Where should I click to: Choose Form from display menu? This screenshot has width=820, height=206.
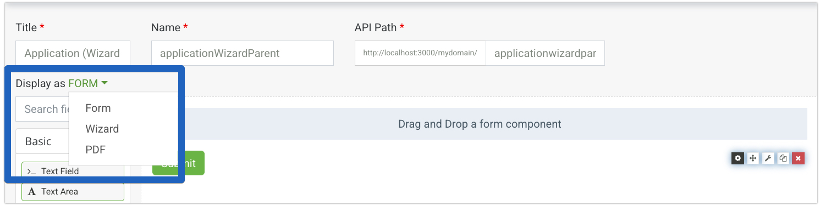click(98, 108)
